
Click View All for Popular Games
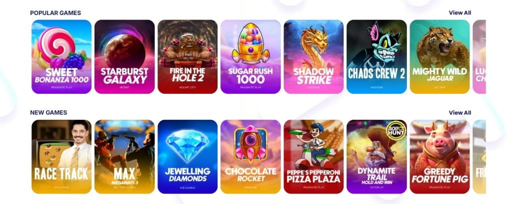click(x=460, y=12)
